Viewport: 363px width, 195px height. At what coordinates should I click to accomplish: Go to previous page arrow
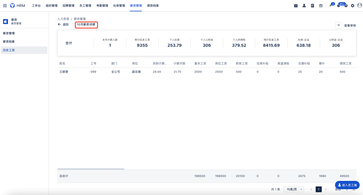[311, 189]
